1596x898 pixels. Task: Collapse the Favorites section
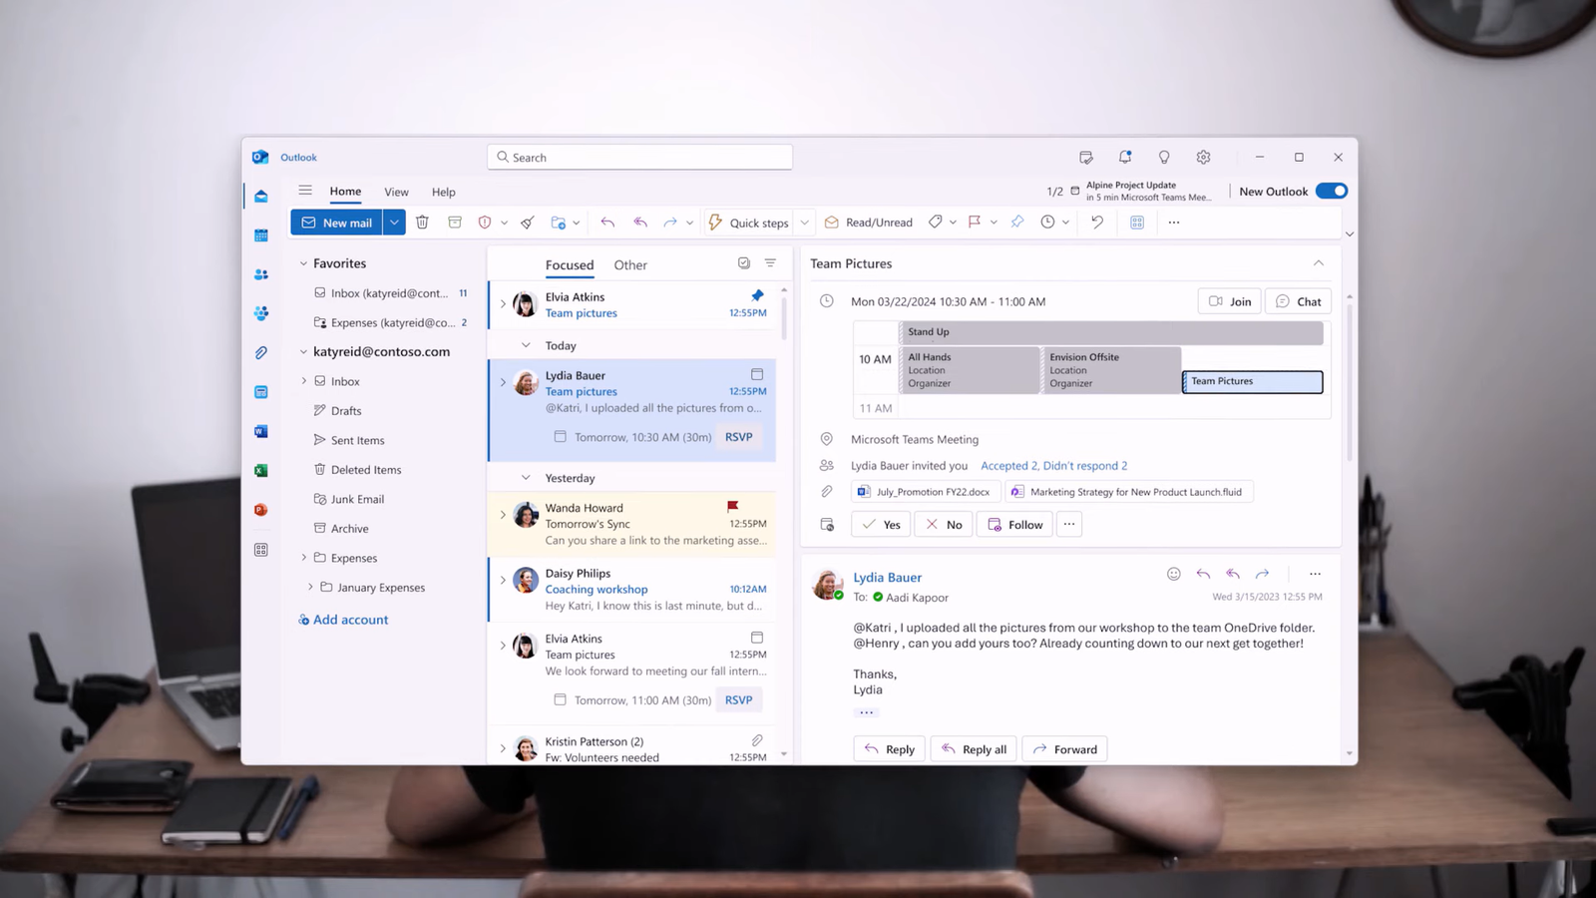303,262
